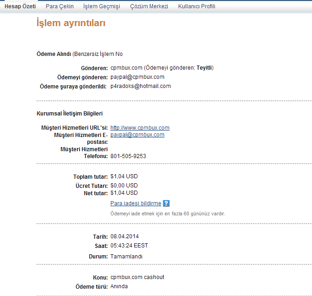Click the sender name cpmbux.com Teyitli text
This screenshot has width=312, height=296.
[x=162, y=68]
